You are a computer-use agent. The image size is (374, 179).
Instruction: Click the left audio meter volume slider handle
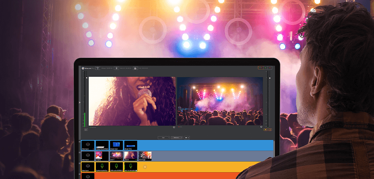(x=86, y=78)
